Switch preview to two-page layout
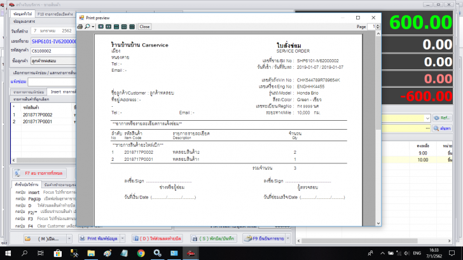Image resolution: width=463 pixels, height=260 pixels. (x=108, y=27)
